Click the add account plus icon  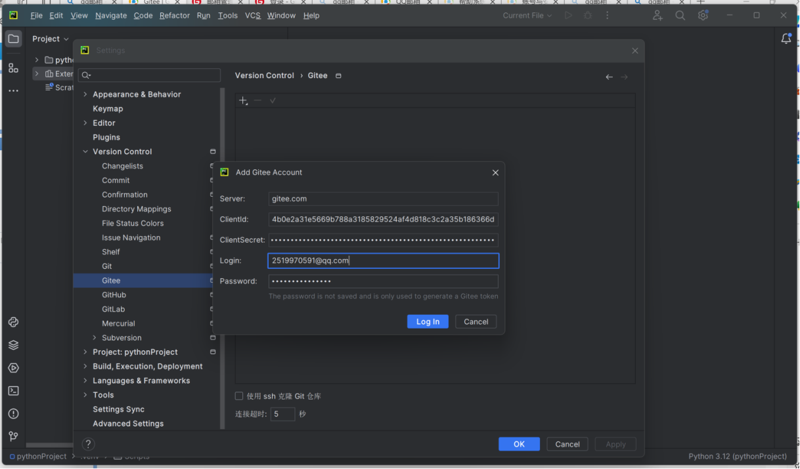(243, 100)
